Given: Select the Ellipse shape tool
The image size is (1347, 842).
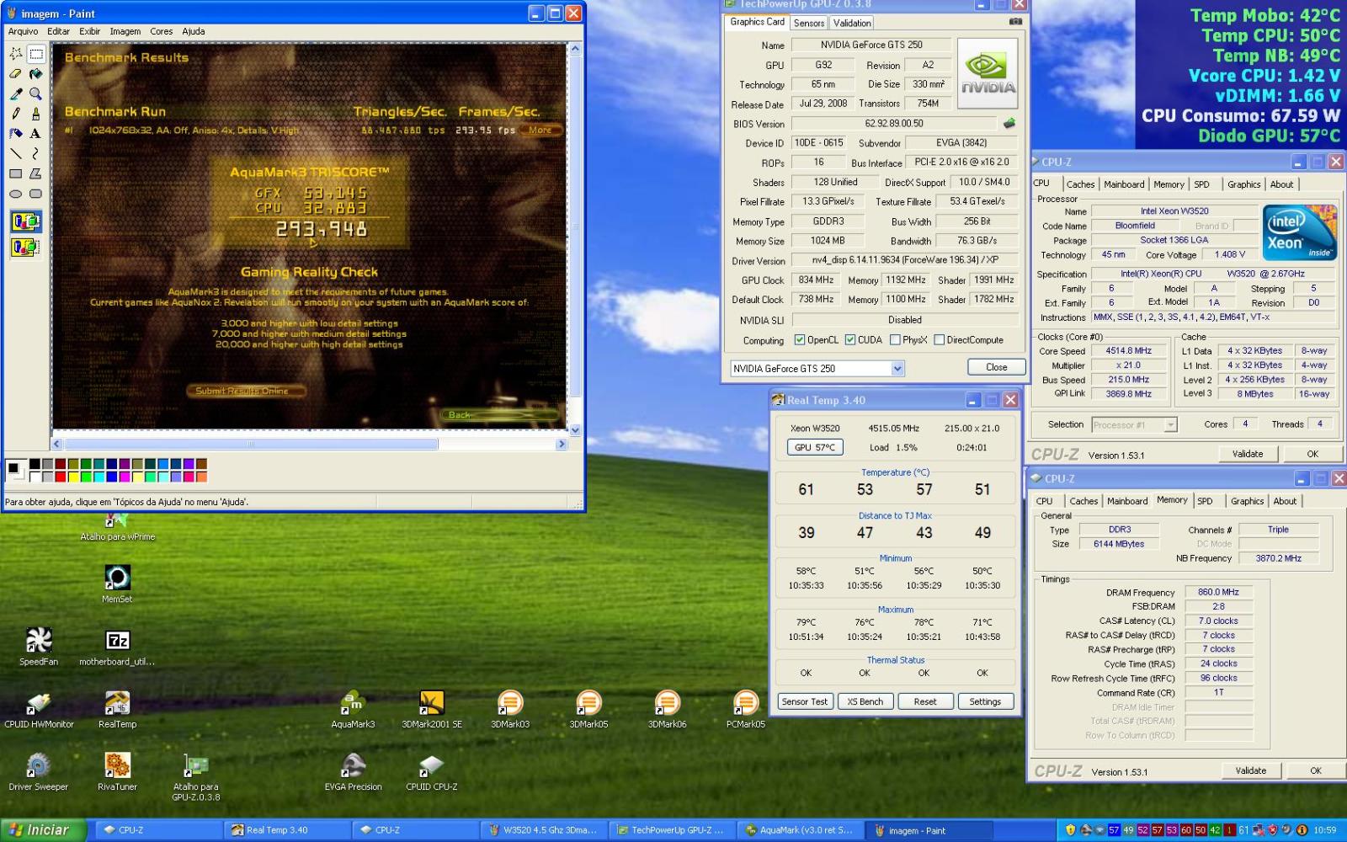Looking at the screenshot, I should [16, 194].
